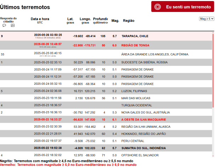
Task: Click A OESTE DA ILHA MACQUARIE row
Action: coord(106,119)
